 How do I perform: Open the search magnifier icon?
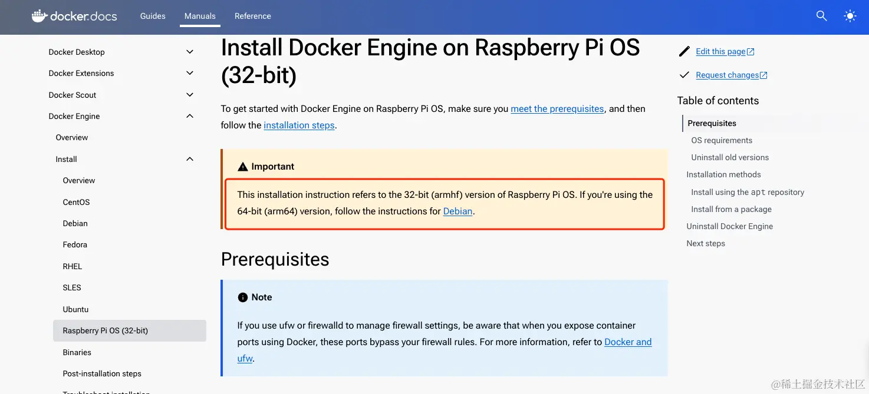click(x=821, y=16)
